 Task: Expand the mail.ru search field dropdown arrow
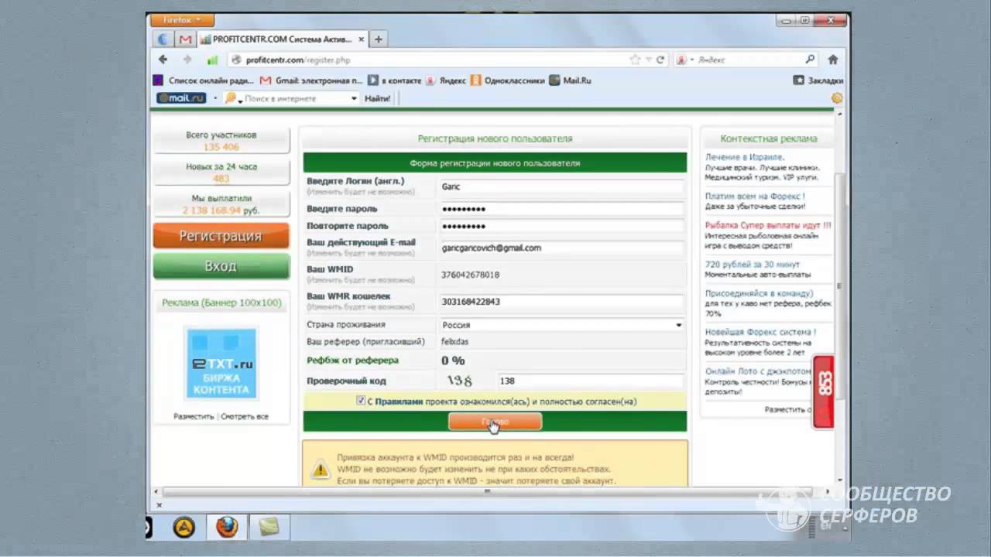355,99
